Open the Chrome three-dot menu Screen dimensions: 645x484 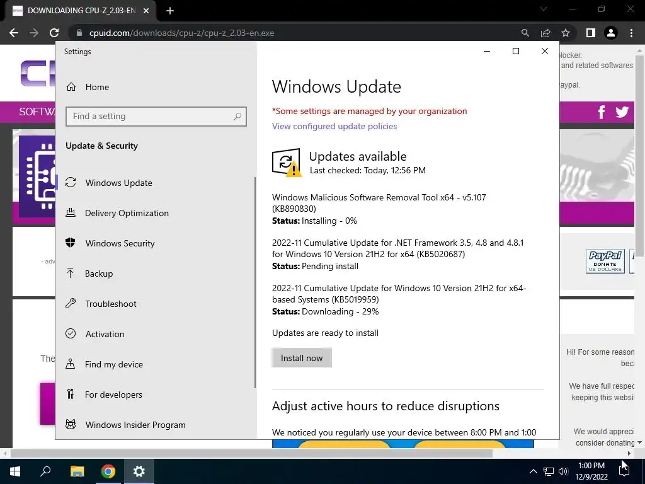(631, 33)
